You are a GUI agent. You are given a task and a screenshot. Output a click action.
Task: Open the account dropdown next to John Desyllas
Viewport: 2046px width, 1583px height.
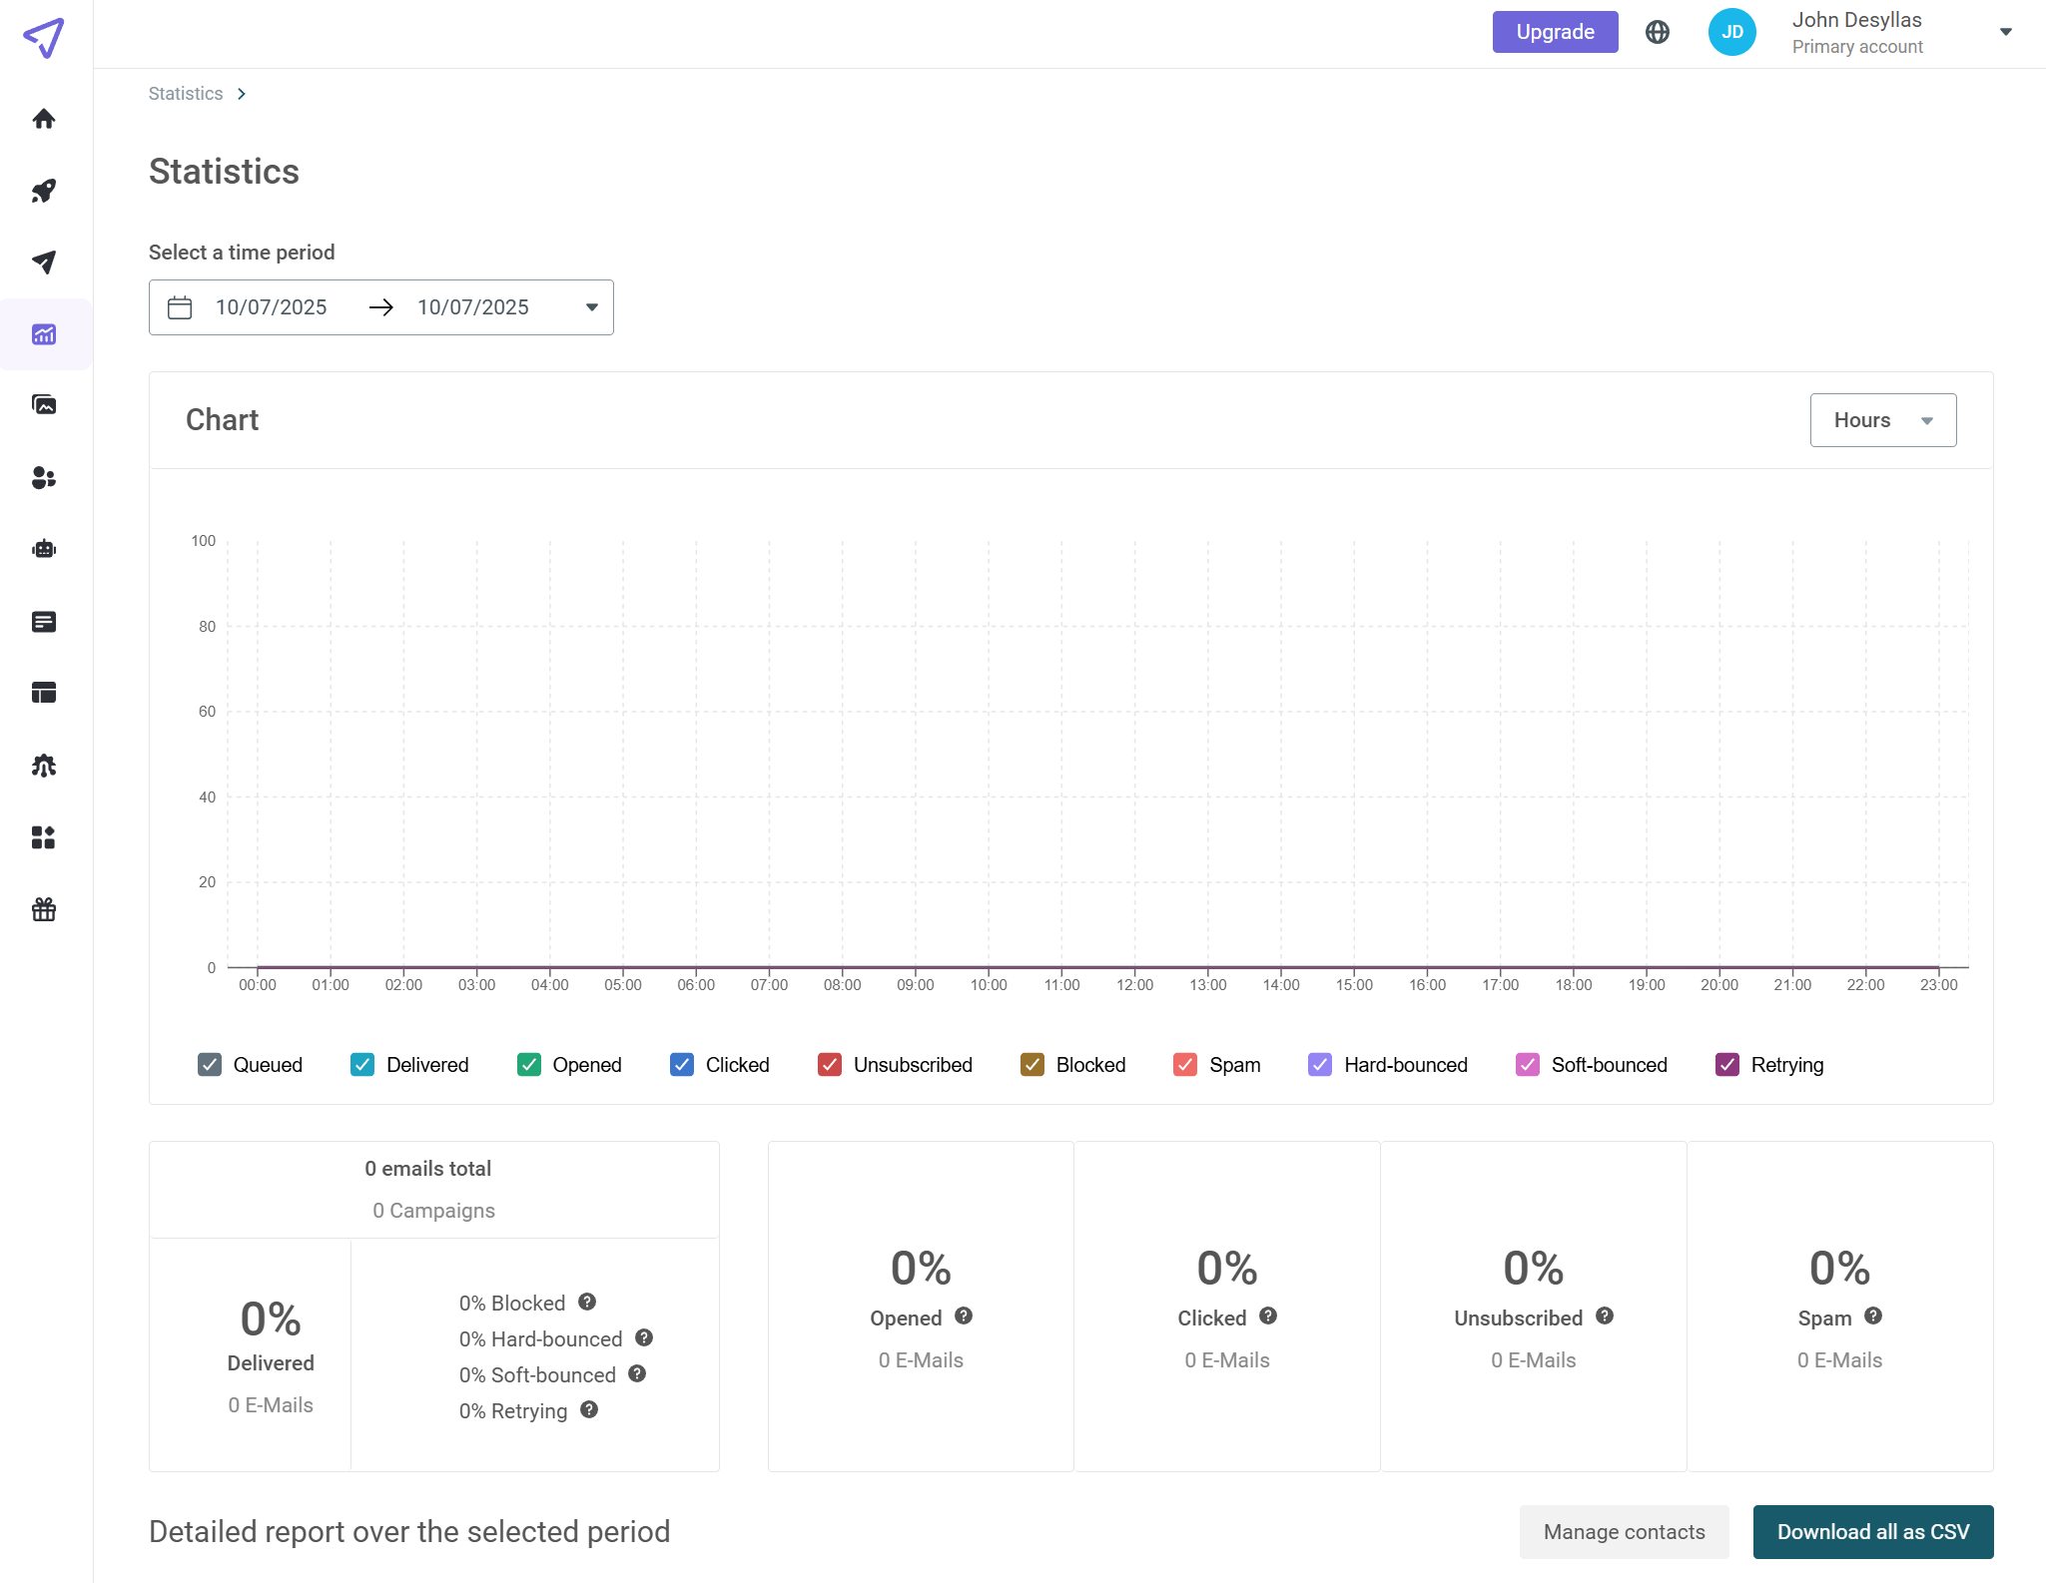(x=2005, y=31)
